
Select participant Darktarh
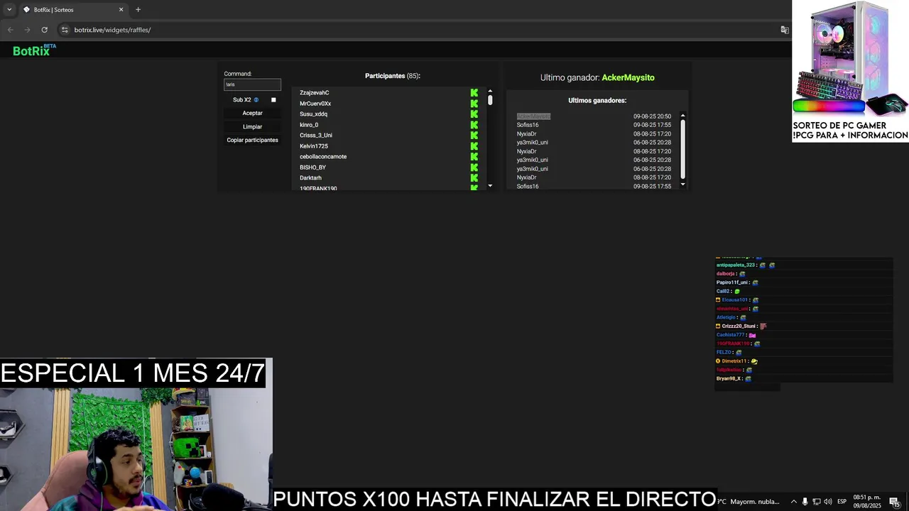click(310, 178)
